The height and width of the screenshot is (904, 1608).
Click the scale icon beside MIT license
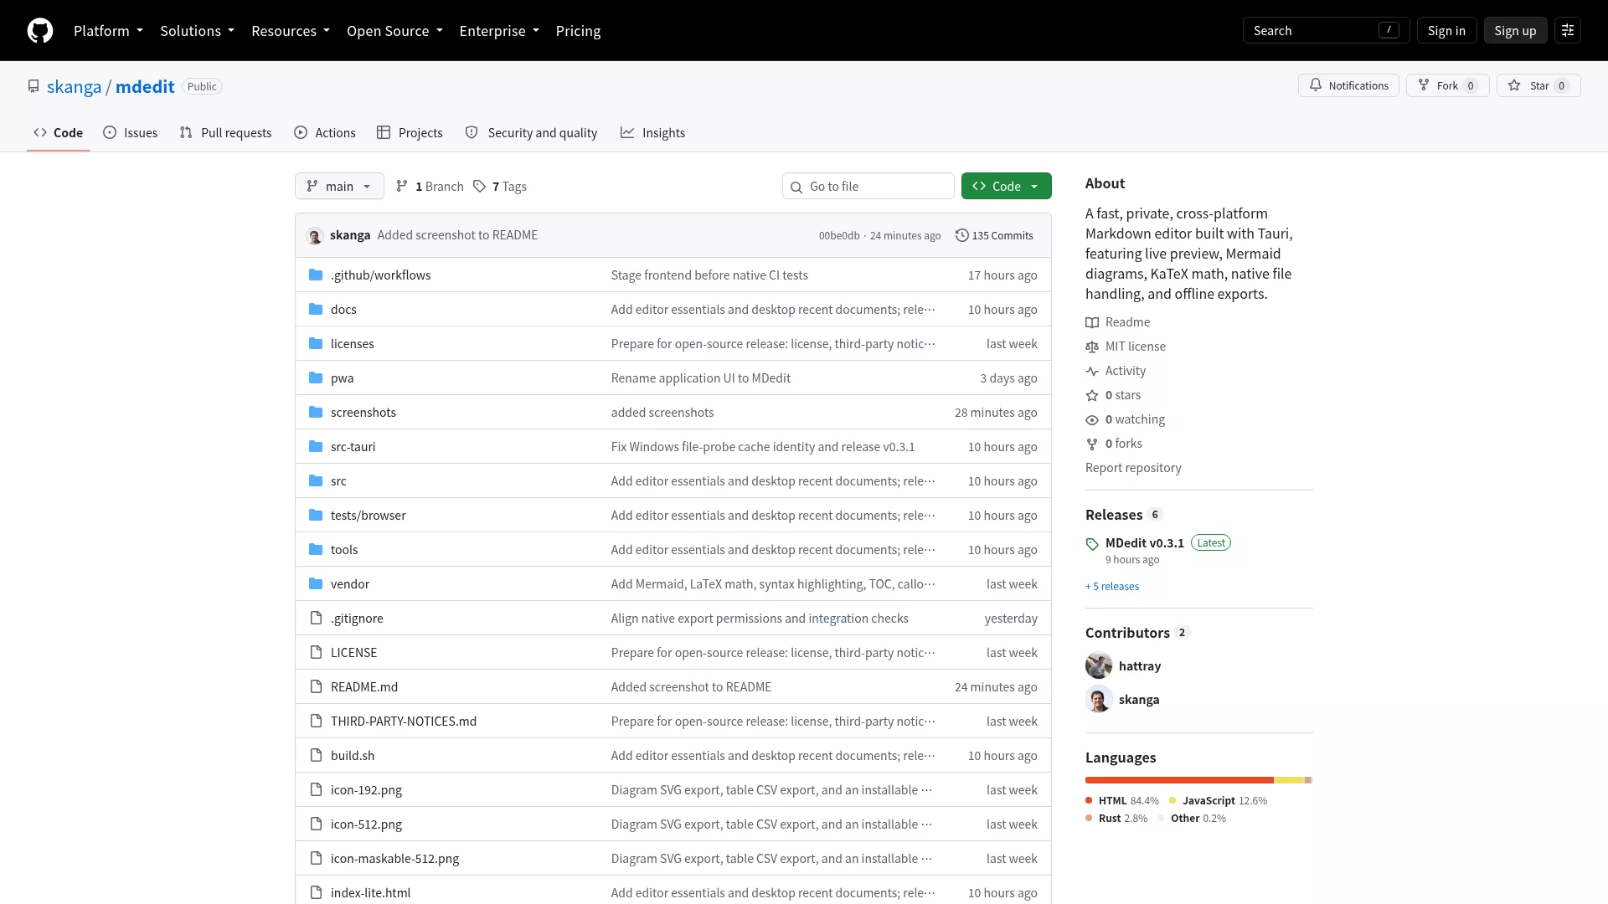(1092, 347)
